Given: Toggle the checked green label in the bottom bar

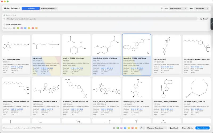Looking at the screenshot, I should coord(118,128).
